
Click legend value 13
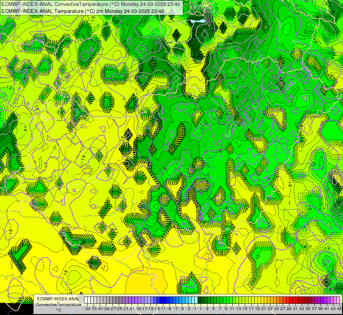pos(239,309)
